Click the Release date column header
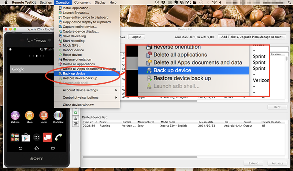 coord(211,122)
